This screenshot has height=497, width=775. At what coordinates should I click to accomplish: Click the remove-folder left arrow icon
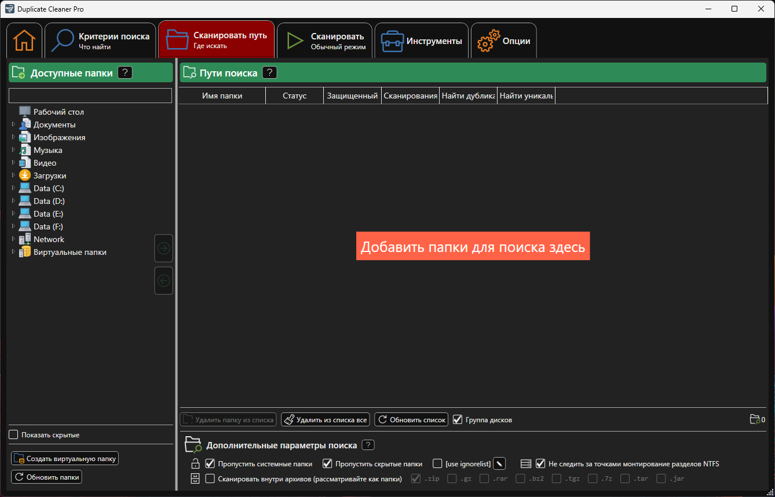[164, 281]
